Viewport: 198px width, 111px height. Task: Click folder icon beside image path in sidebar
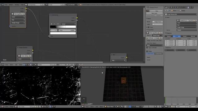pyautogui.click(x=160, y=38)
